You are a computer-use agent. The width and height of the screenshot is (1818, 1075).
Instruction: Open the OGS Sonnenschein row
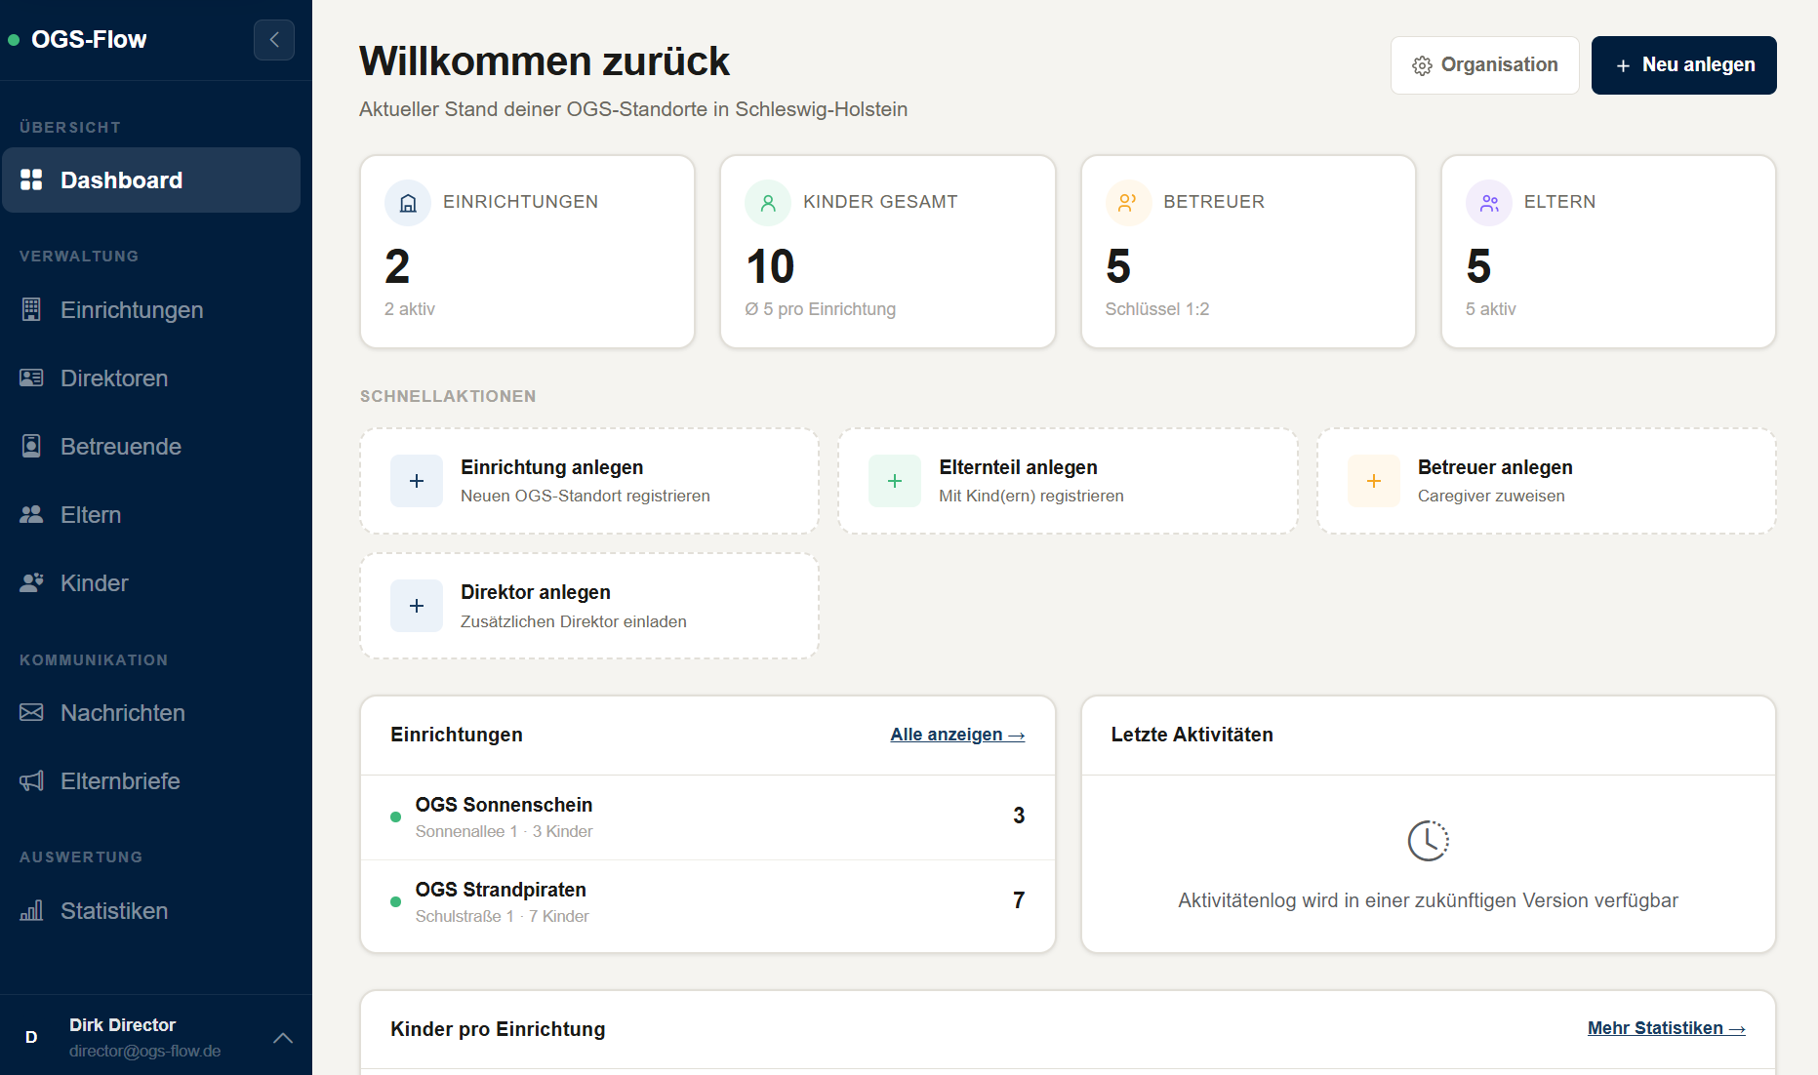click(707, 817)
